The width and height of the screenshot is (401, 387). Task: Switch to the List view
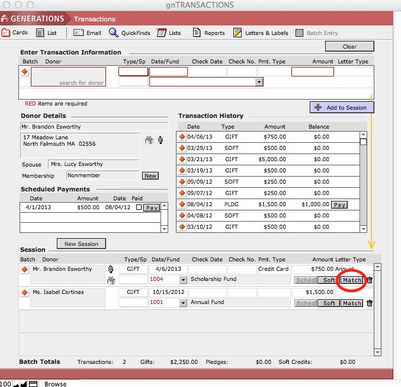[x=40, y=33]
